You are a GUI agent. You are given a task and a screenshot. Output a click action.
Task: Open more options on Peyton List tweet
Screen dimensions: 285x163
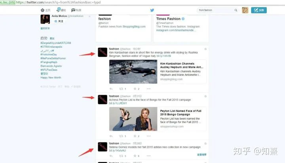pos(149,136)
